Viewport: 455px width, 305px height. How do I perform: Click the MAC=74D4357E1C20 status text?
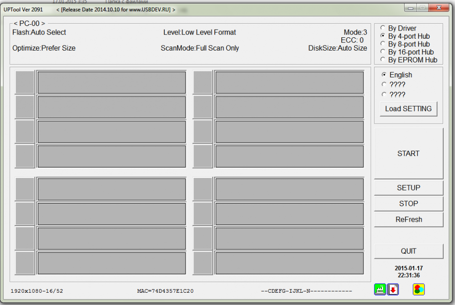pos(166,291)
